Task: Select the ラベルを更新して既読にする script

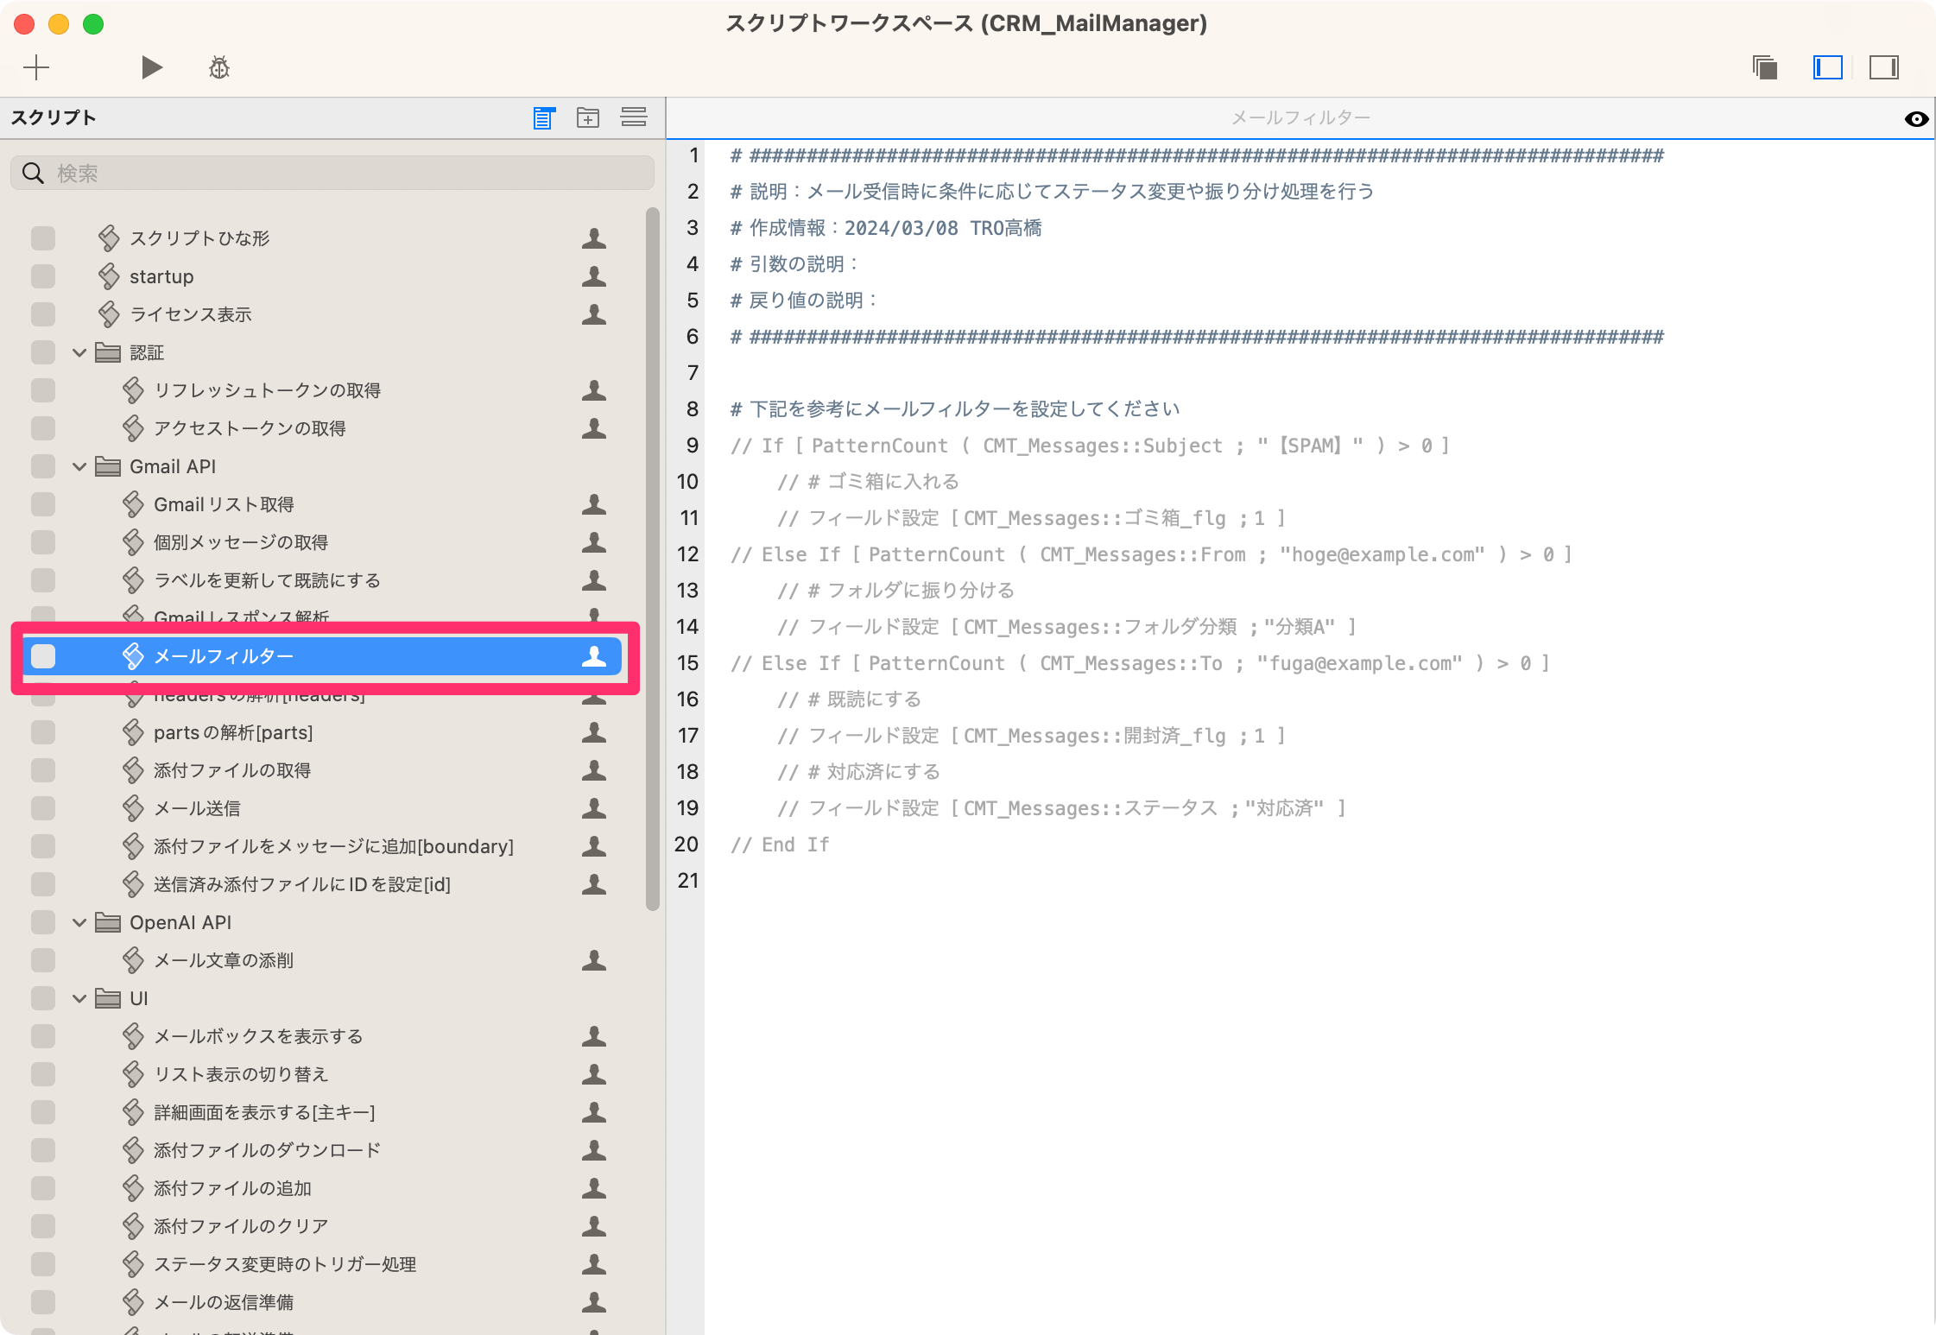Action: pyautogui.click(x=267, y=580)
